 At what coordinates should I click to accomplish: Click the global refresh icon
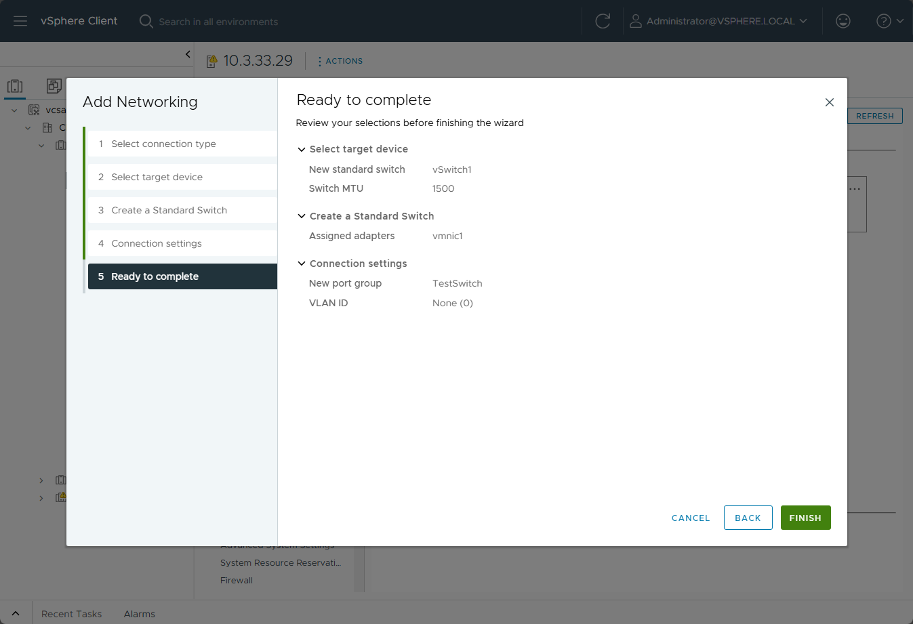[x=603, y=21]
